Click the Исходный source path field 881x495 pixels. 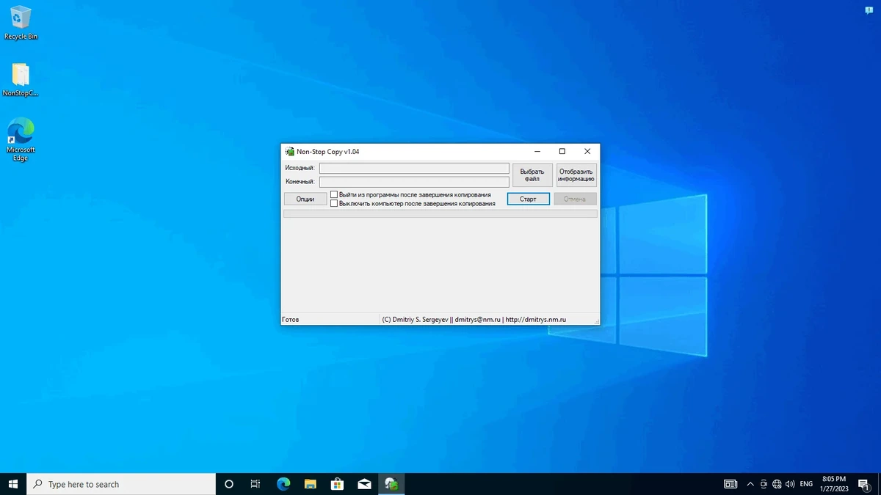[414, 169]
